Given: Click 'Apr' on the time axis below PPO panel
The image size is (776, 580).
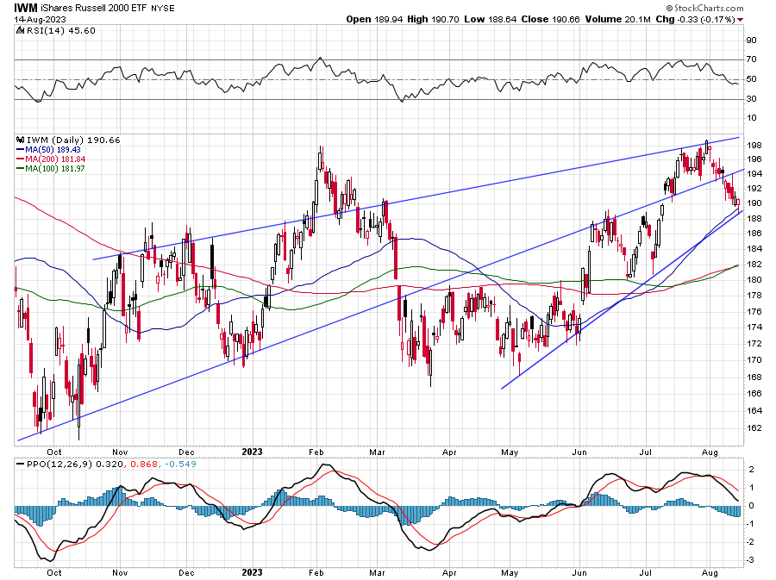Looking at the screenshot, I should coord(449,572).
